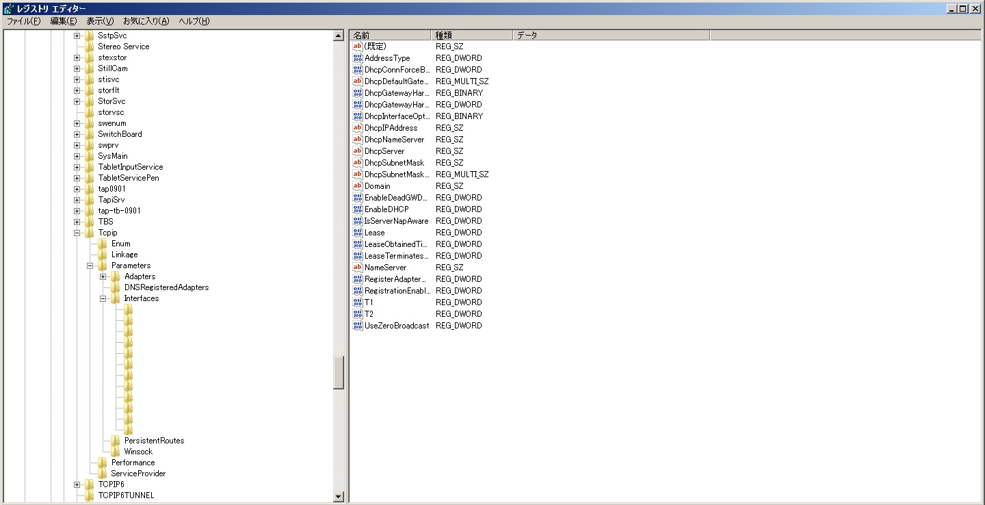Expand the StorSvc tree node
985x505 pixels.
click(x=77, y=101)
